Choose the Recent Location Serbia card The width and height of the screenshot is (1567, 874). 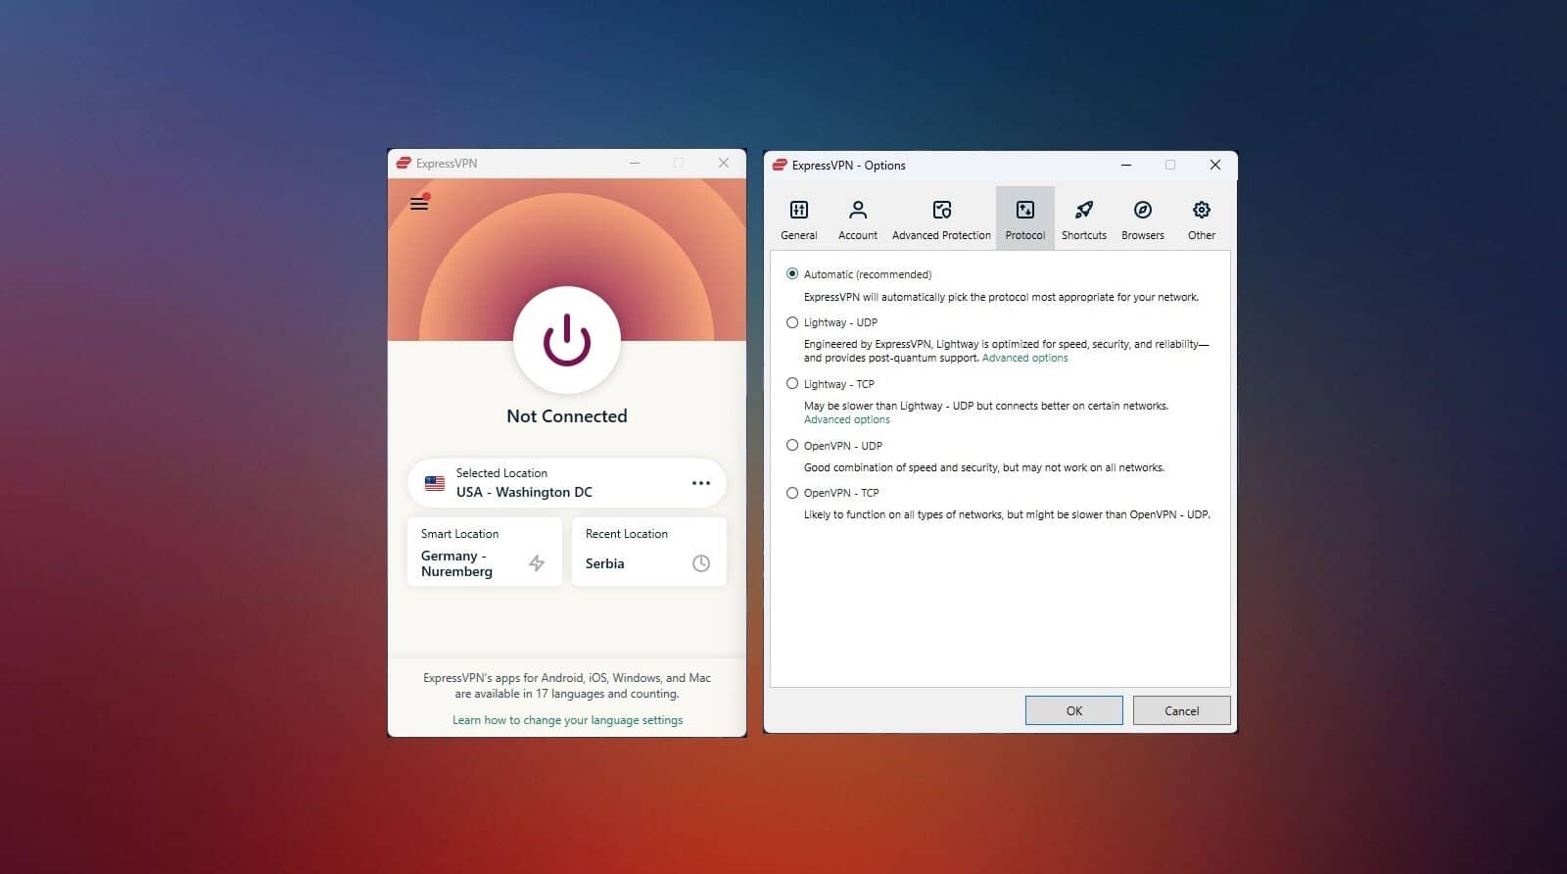pyautogui.click(x=649, y=552)
